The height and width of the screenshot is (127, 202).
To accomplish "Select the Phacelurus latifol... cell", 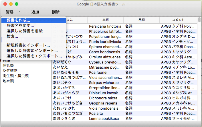I will pos(105,31).
